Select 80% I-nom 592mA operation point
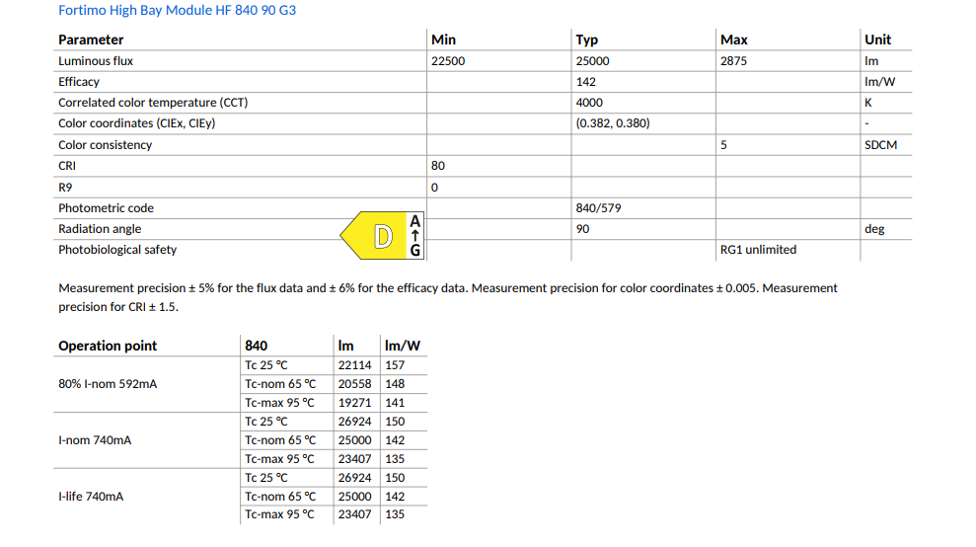 (x=108, y=384)
